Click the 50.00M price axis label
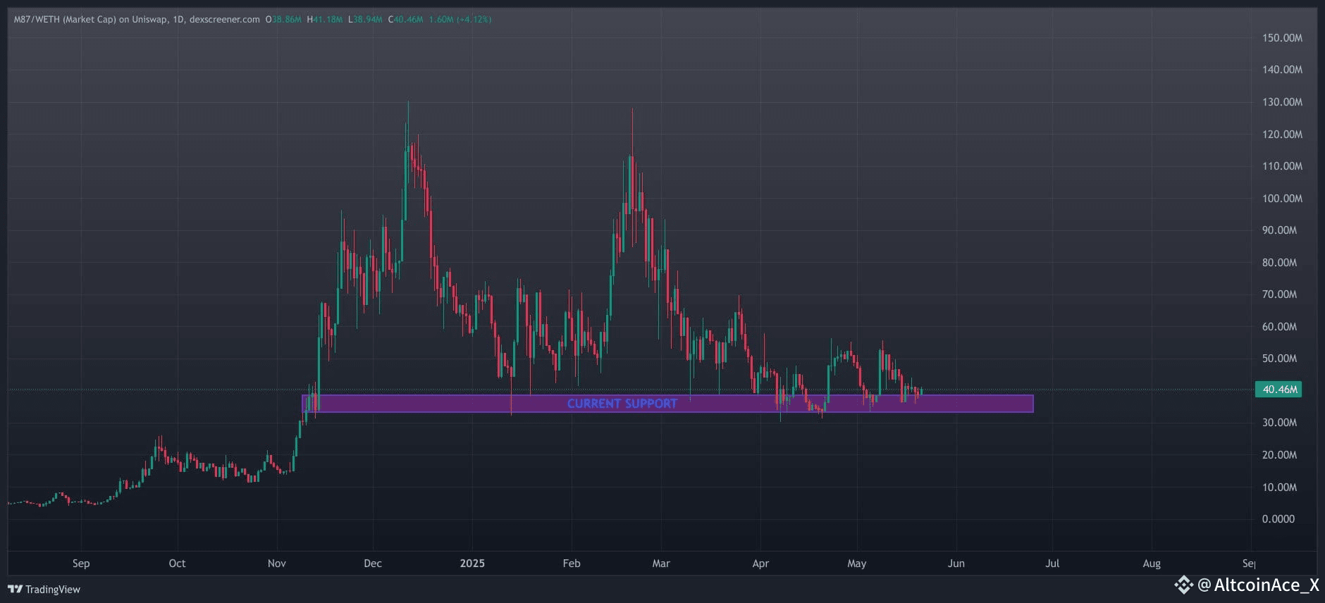 click(x=1279, y=359)
